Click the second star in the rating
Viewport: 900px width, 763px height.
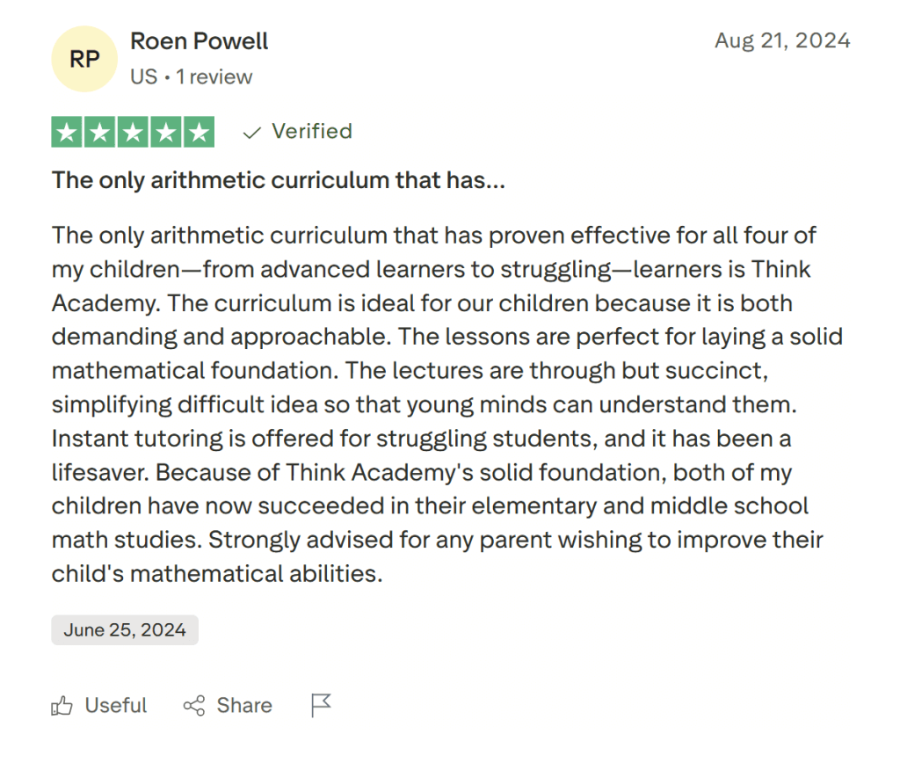coord(99,132)
